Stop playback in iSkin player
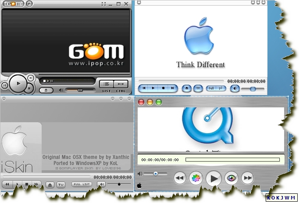The height and width of the screenshot is (203, 299). coord(27,184)
